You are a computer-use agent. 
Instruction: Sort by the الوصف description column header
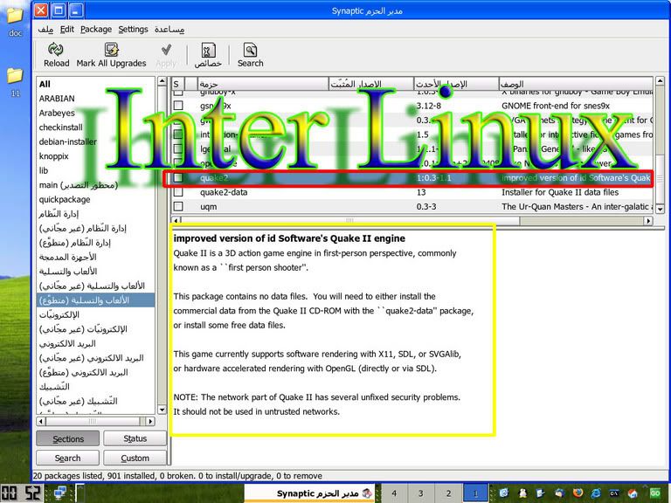576,84
